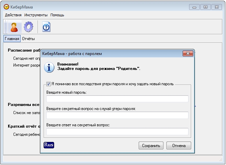Click the КиберМама clock icon in title bar

[x=6, y=7]
